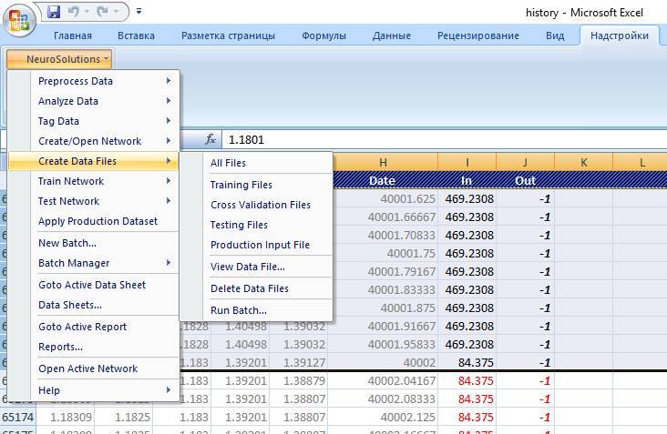Select the cell containing 1.18309

[x=65, y=417]
